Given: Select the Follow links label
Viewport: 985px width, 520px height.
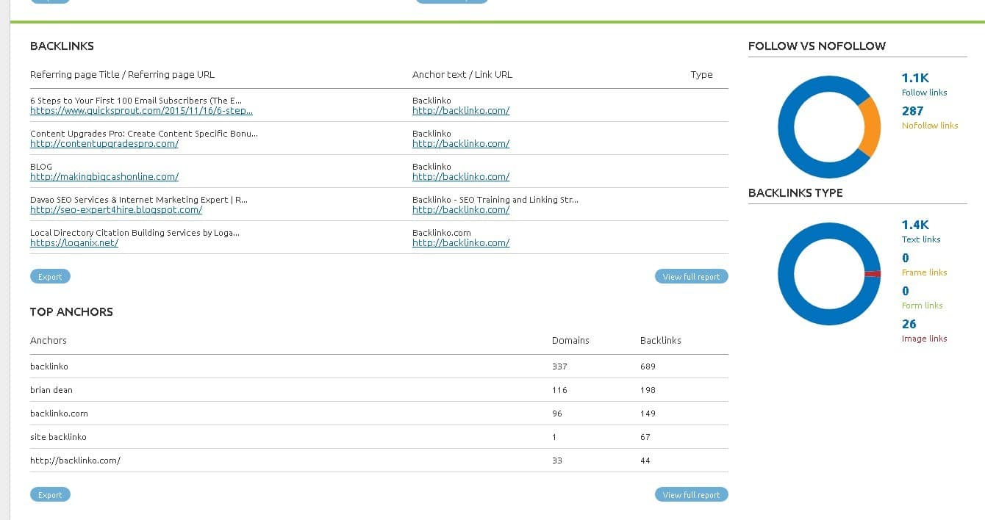Looking at the screenshot, I should (x=924, y=93).
